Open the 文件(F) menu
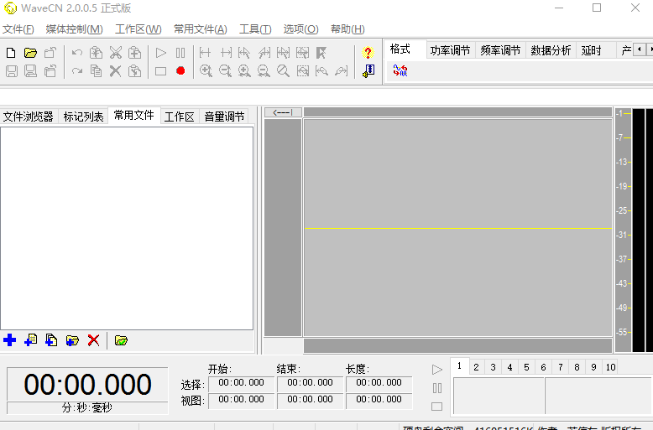 click(18, 29)
